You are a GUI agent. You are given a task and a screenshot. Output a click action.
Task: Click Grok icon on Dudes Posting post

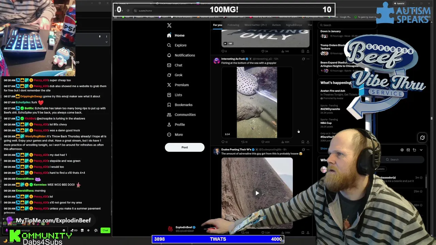pos(303,149)
